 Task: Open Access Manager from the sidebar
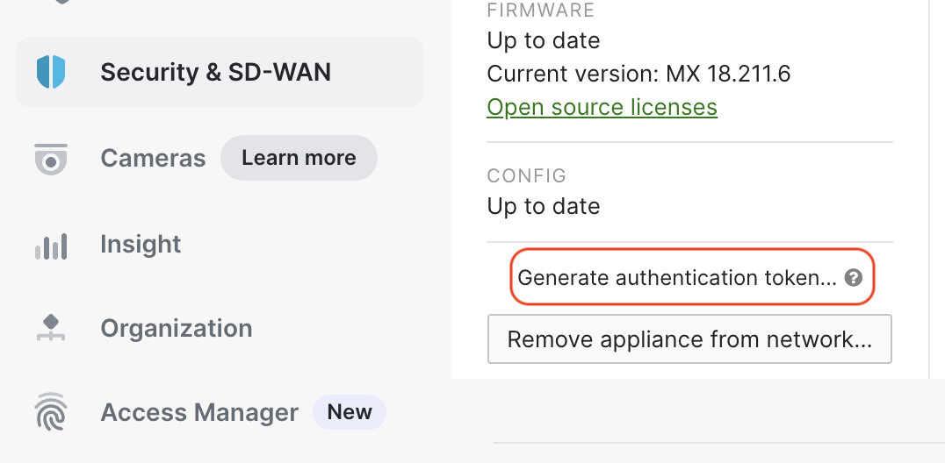pyautogui.click(x=198, y=412)
